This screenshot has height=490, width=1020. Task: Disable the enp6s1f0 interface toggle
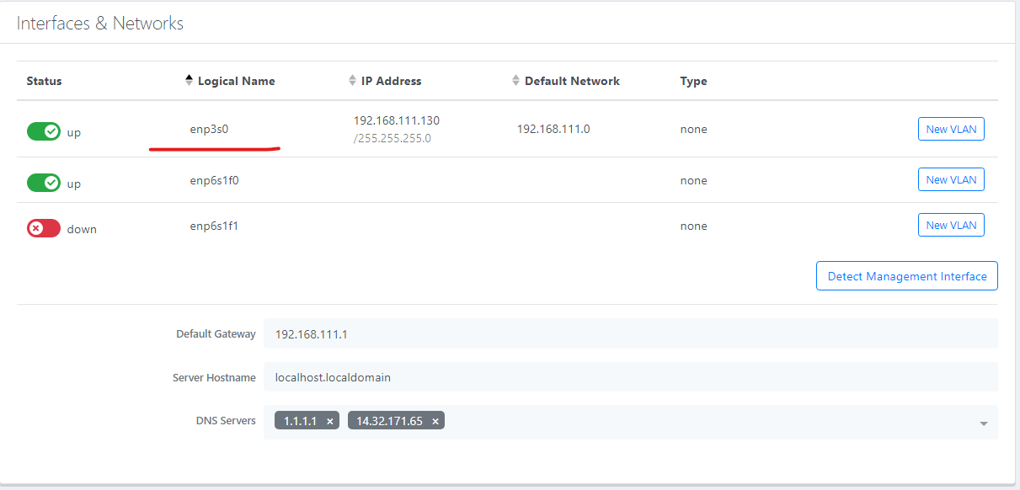[x=44, y=183]
